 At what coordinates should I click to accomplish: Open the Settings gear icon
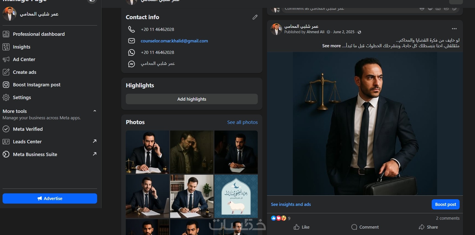(6, 97)
